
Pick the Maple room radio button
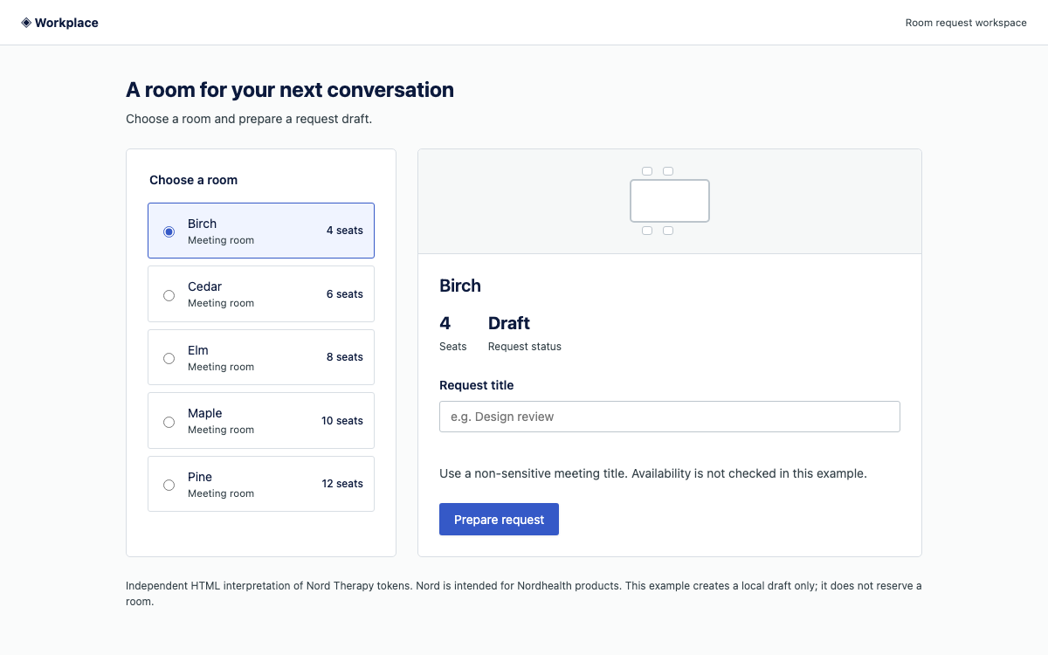pyautogui.click(x=169, y=422)
